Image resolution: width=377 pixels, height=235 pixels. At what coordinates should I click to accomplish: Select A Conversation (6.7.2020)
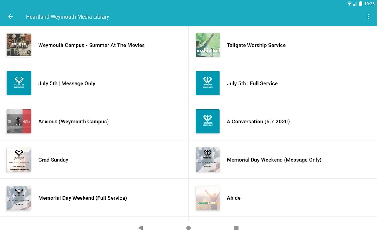[x=258, y=122]
